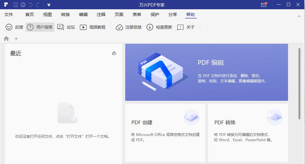Switch to the 注释 comment tab

coord(101,14)
